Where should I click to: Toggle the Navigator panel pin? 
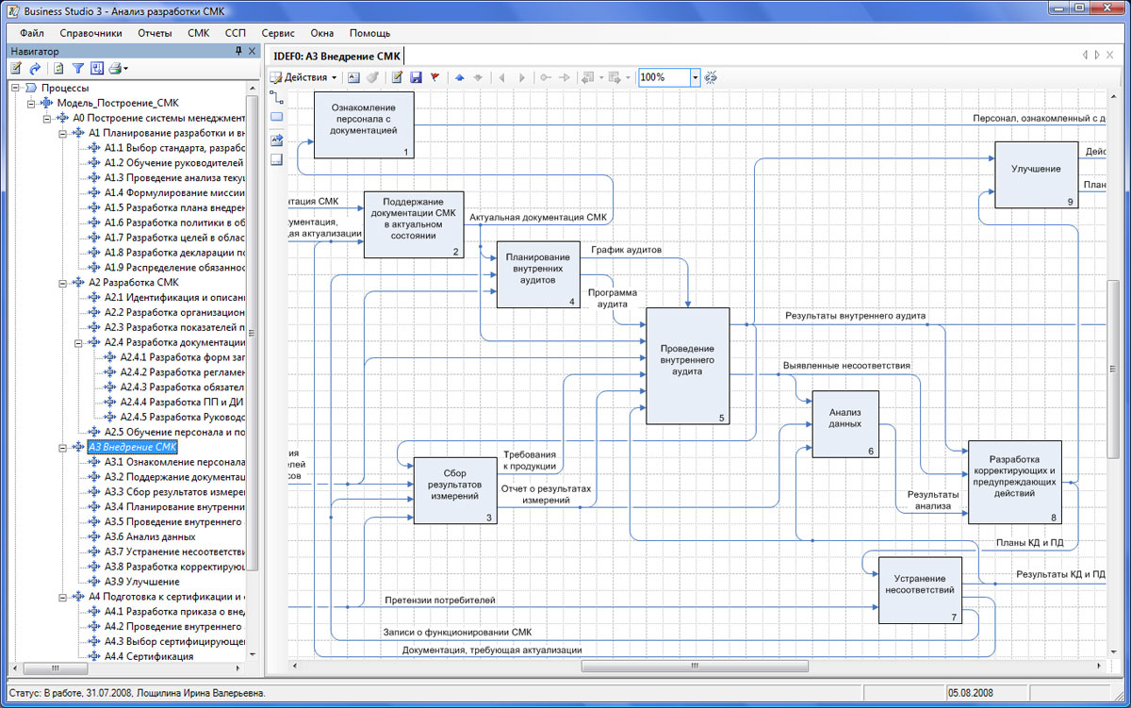point(238,51)
